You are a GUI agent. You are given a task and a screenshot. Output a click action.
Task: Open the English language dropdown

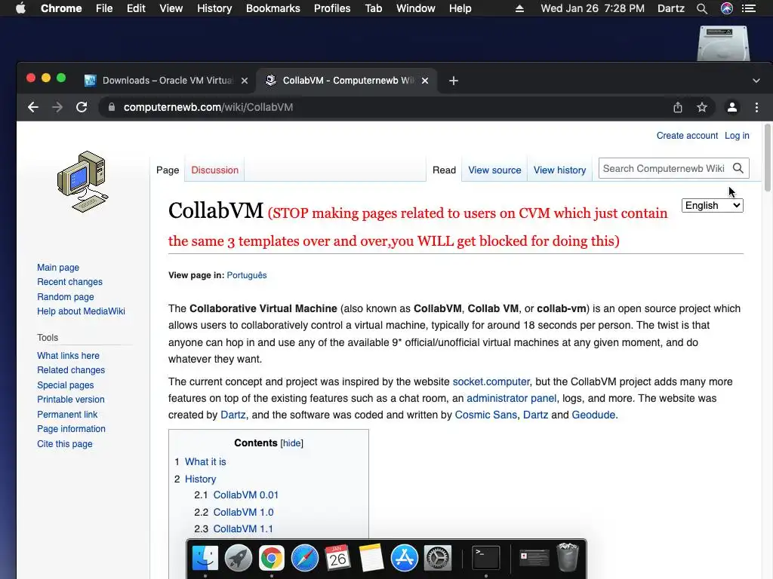pyautogui.click(x=713, y=205)
